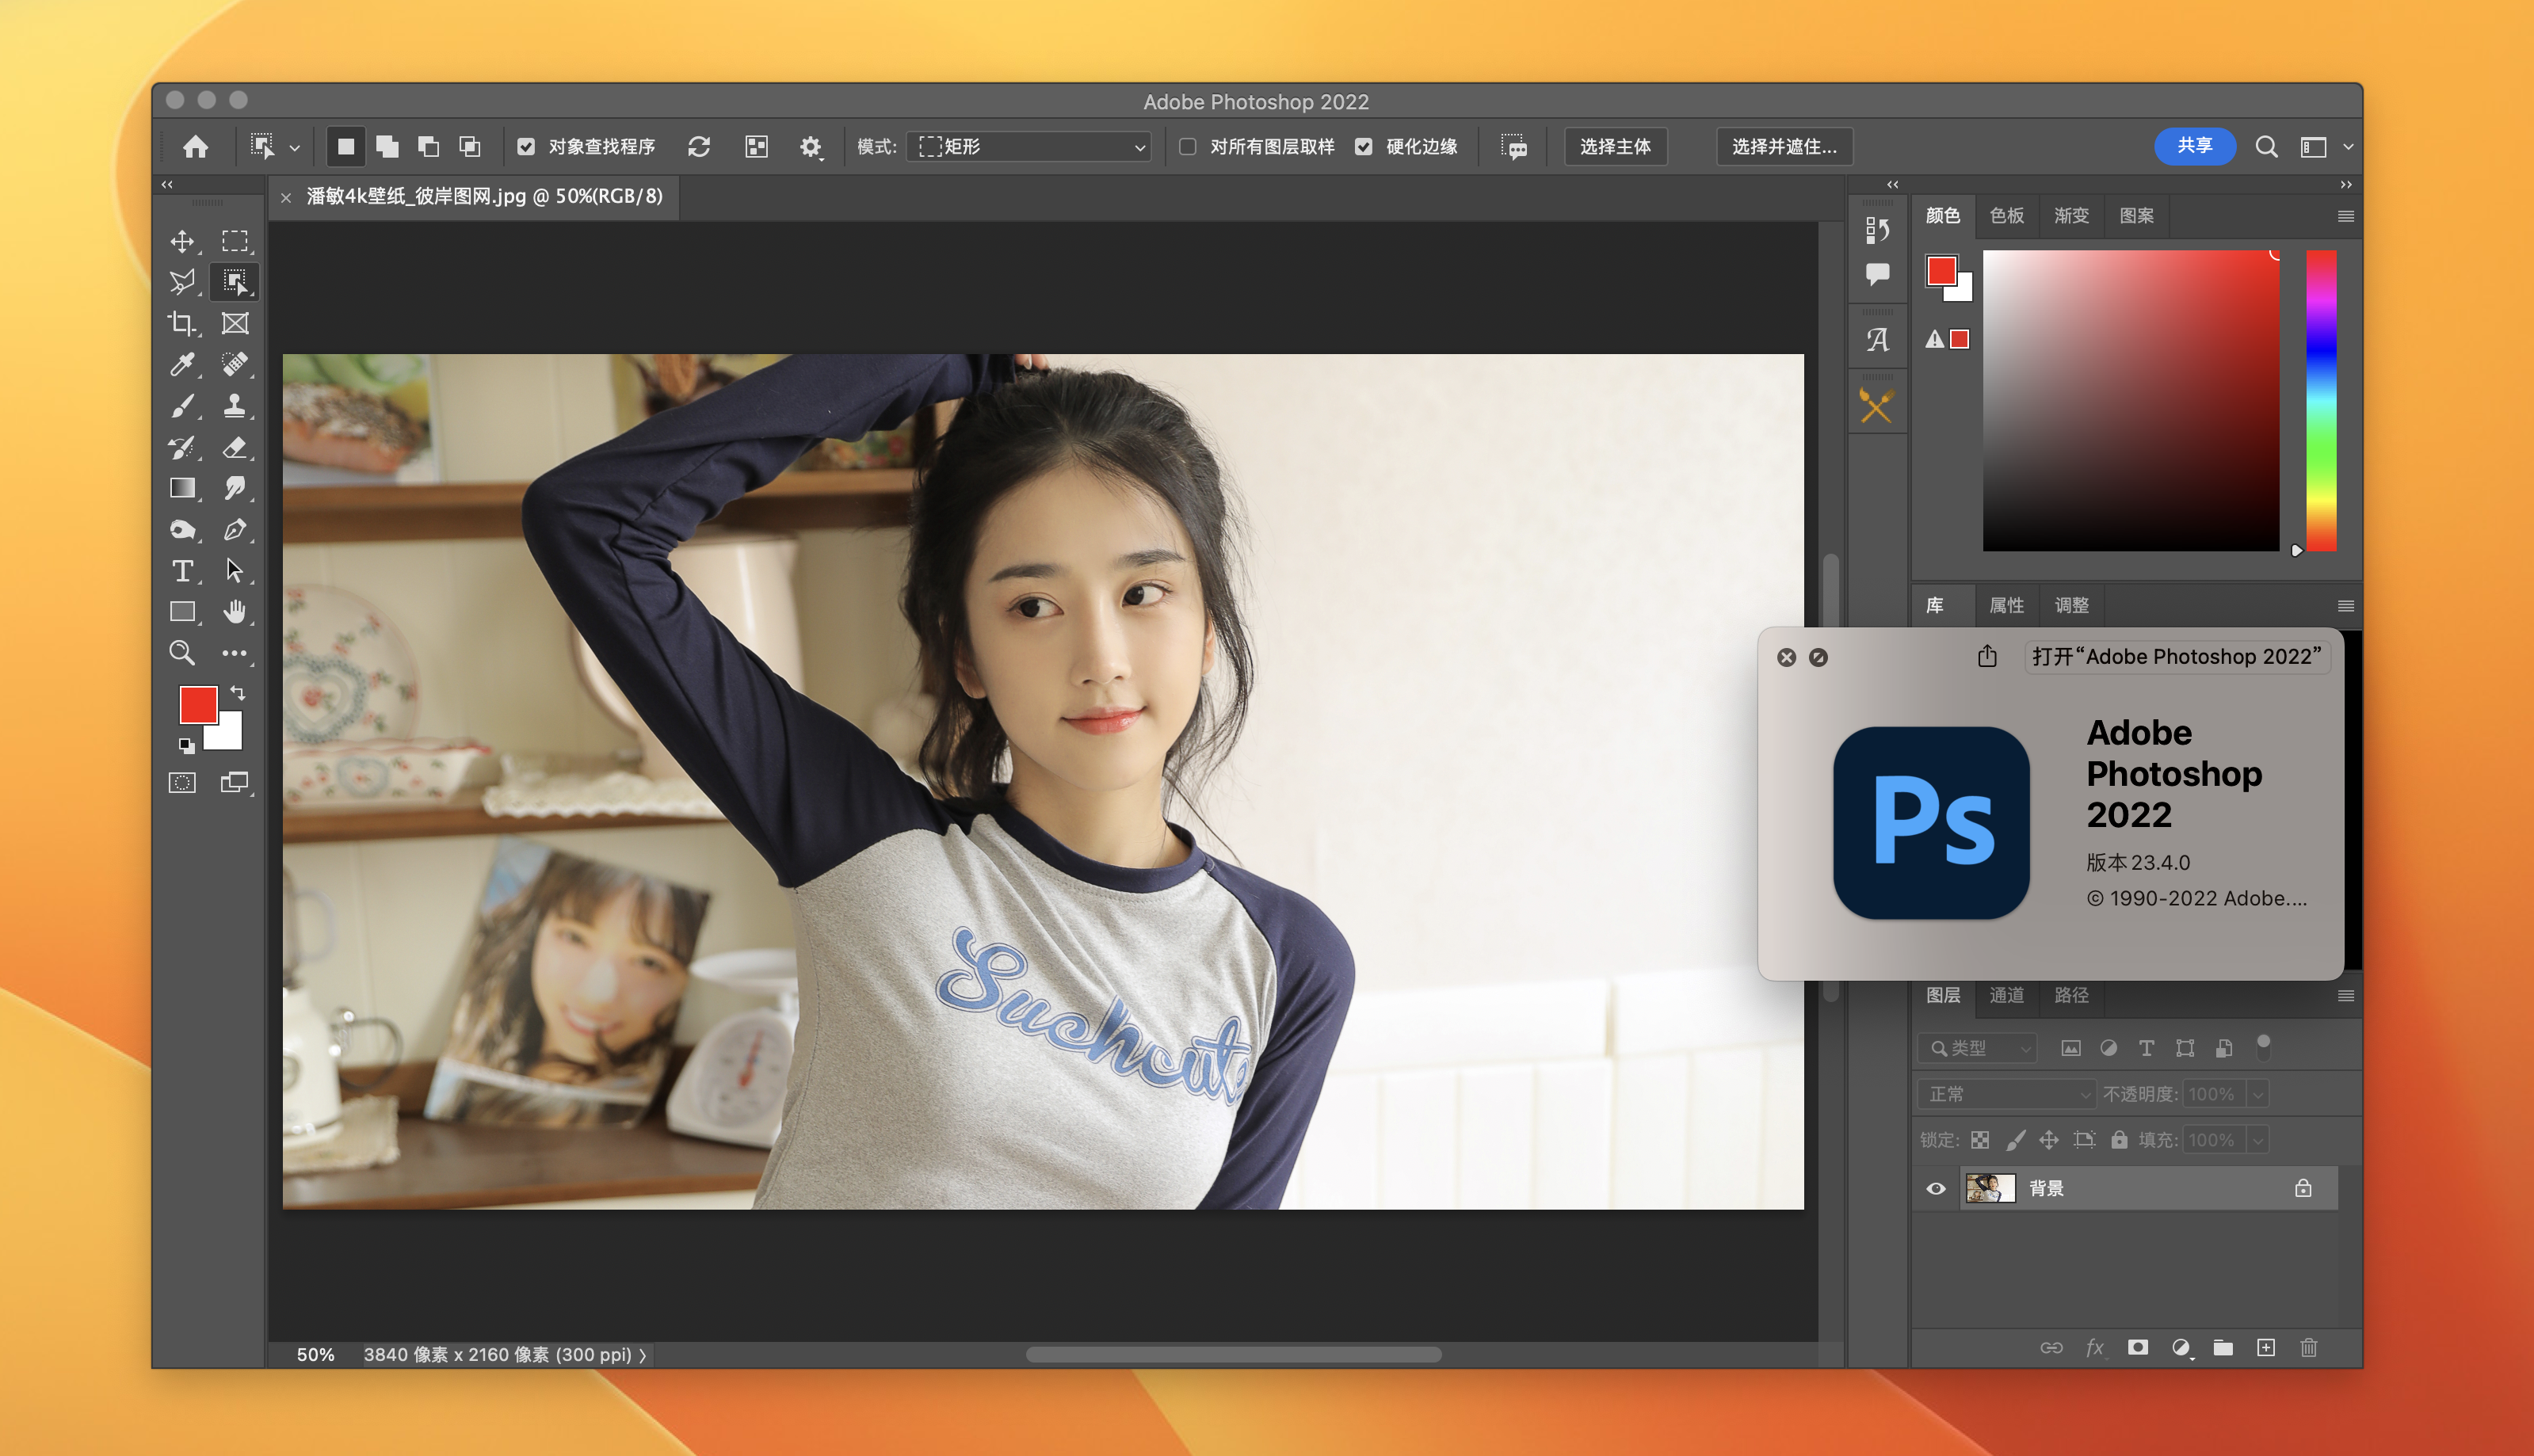The image size is (2534, 1456).
Task: Click the blue 共享 button
Action: coord(2194,146)
